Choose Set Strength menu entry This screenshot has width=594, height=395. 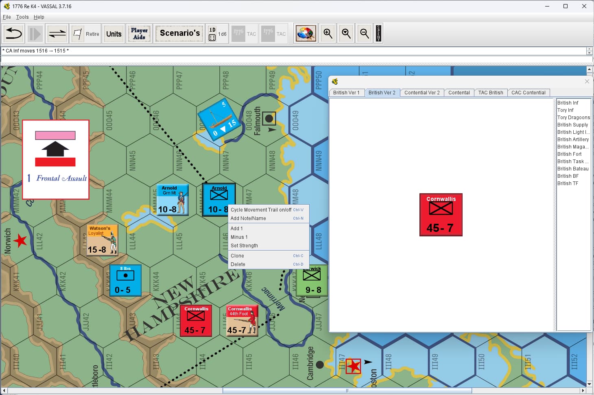269,246
